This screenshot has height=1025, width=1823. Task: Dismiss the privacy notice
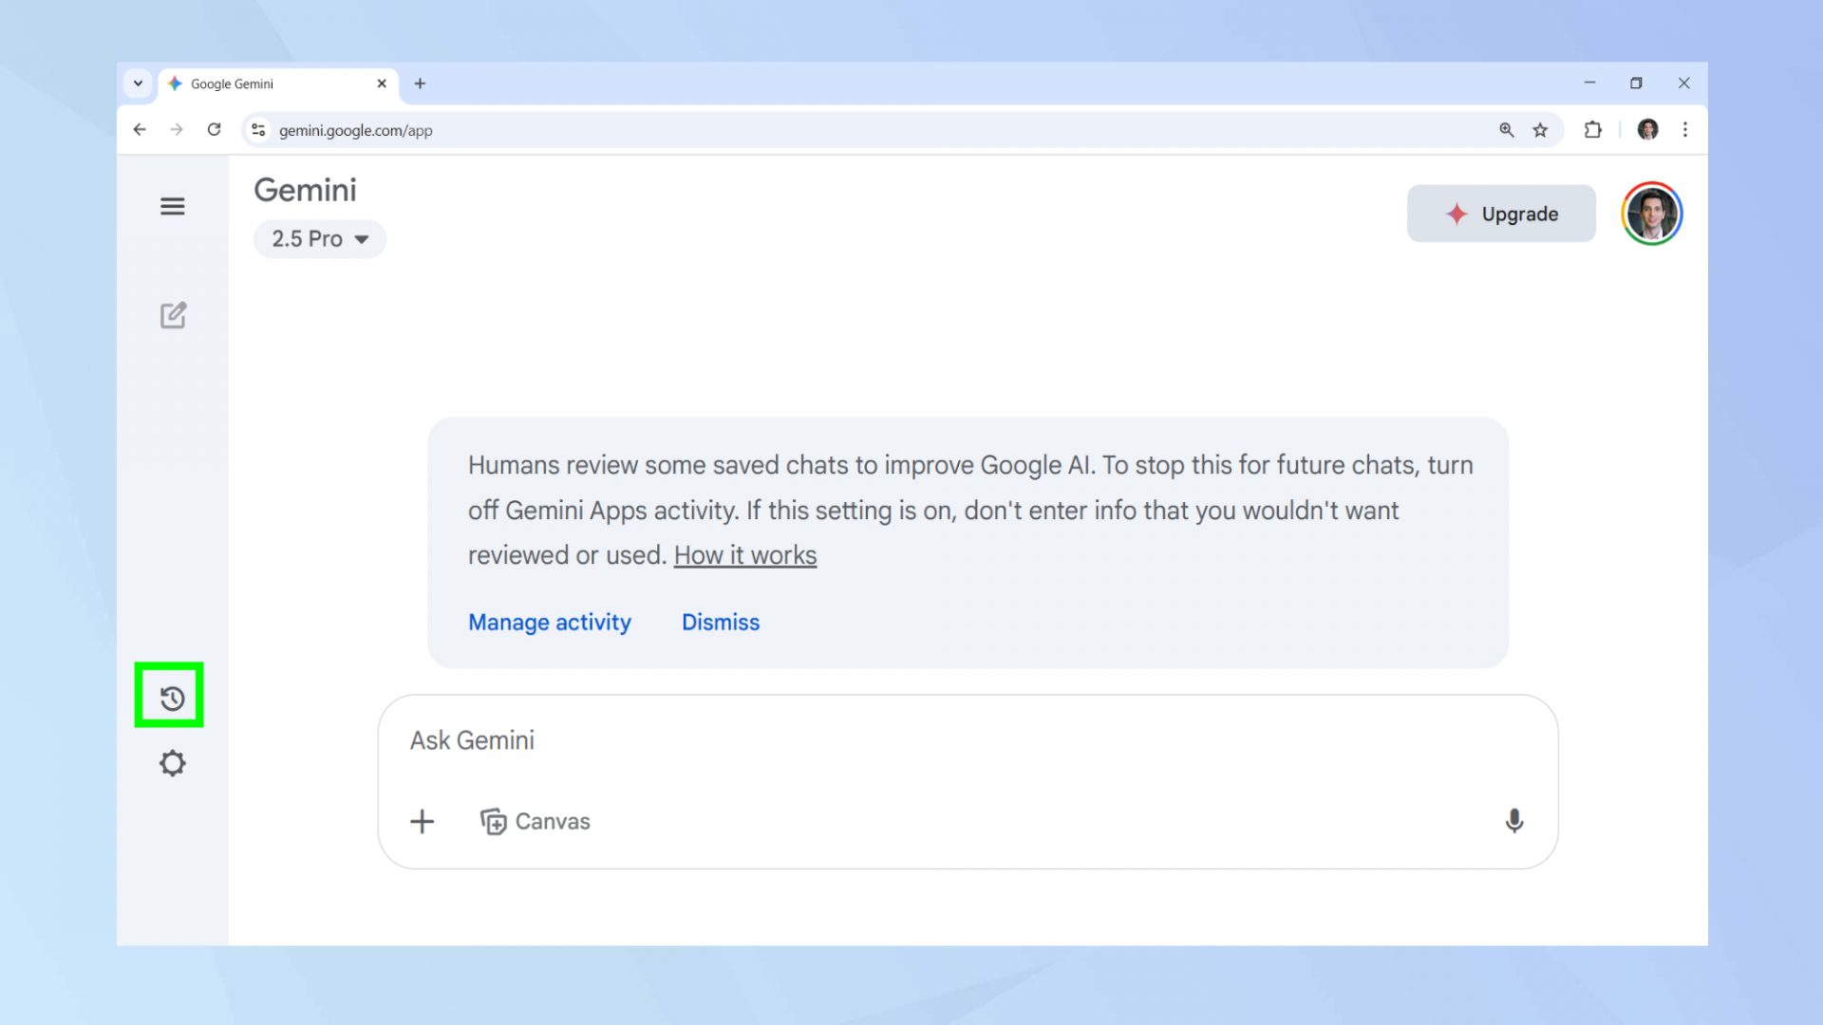pos(721,623)
